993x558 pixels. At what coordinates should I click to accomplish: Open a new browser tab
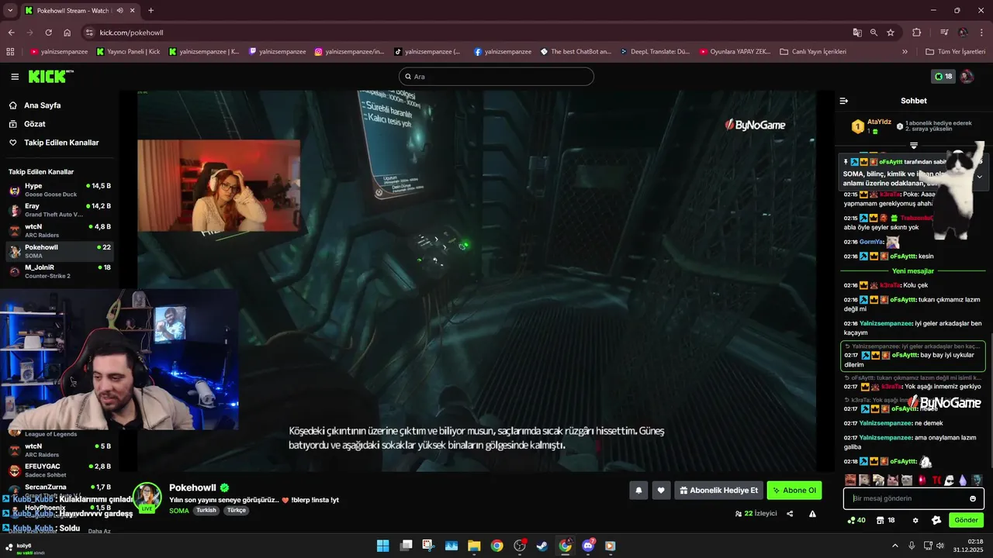click(151, 11)
